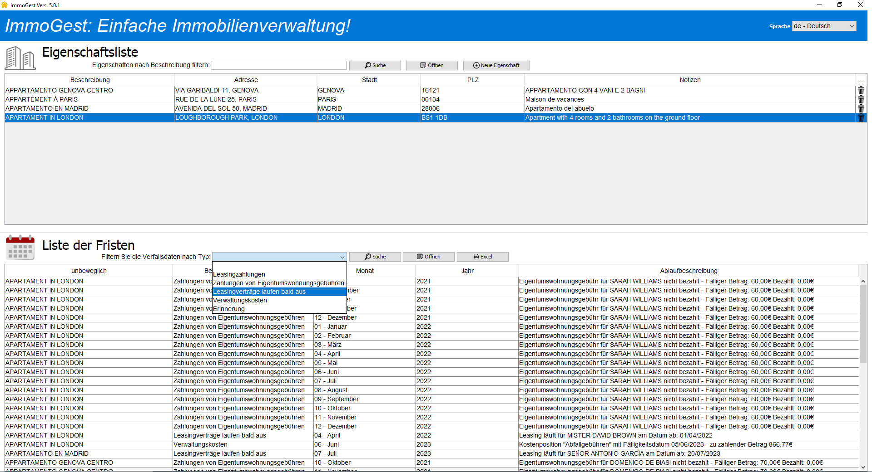Remove APARTAMENTO EN MADRID with trash icon

[x=861, y=108]
